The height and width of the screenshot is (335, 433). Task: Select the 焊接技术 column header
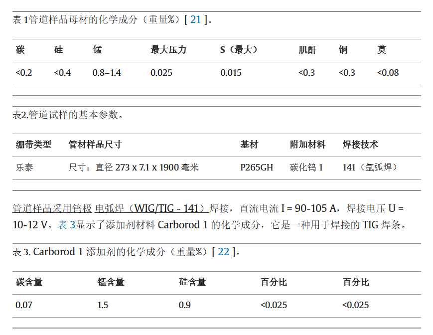(360, 145)
